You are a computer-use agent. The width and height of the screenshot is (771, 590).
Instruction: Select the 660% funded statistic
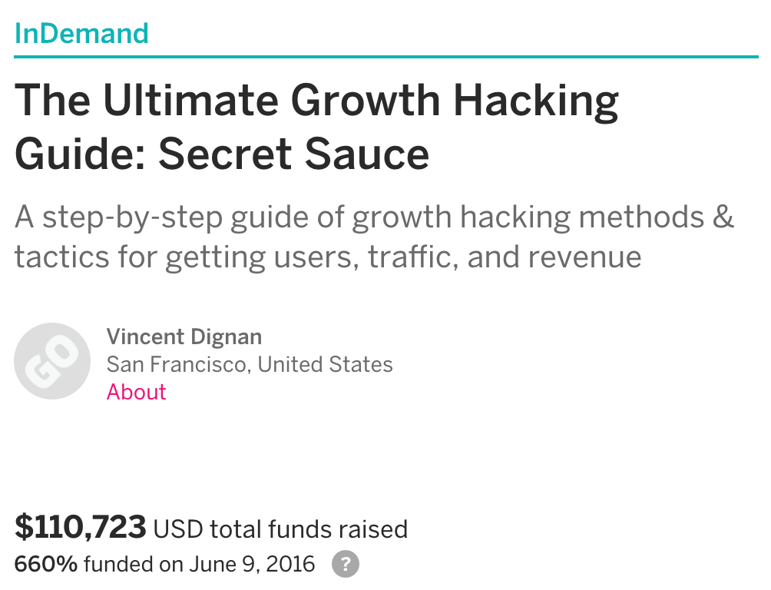(45, 563)
